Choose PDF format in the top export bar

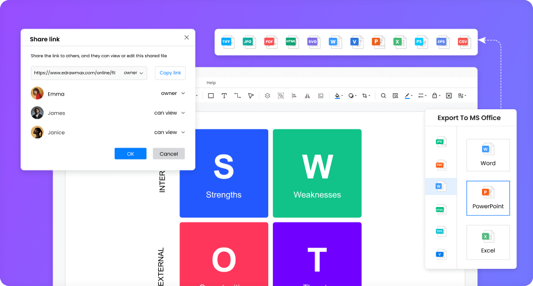click(271, 42)
